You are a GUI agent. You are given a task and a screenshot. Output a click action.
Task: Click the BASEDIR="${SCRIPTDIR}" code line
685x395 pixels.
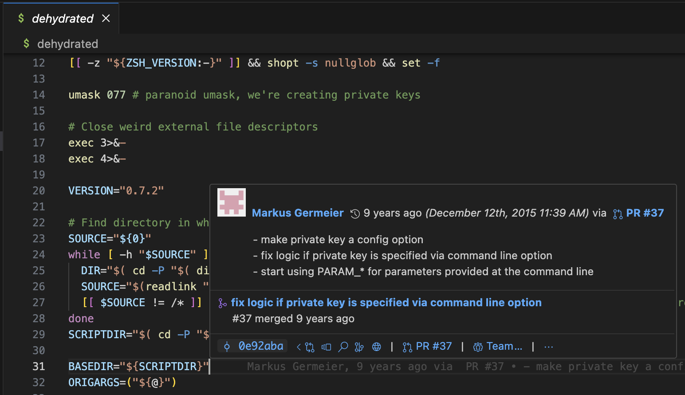pos(139,367)
